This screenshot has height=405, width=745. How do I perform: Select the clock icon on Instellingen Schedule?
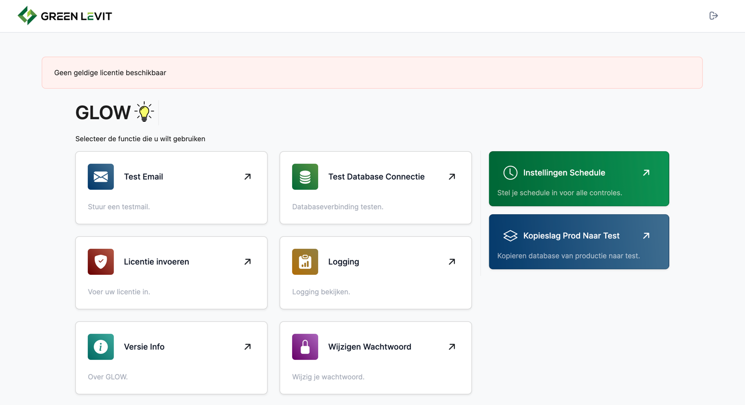[511, 173]
